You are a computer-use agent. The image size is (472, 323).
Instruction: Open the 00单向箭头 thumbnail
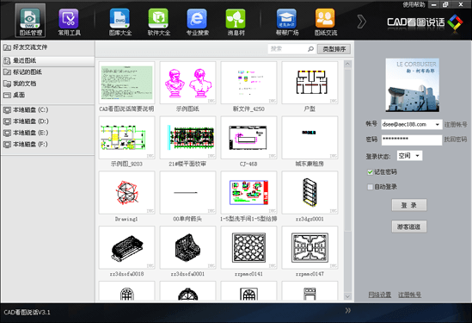pyautogui.click(x=187, y=192)
